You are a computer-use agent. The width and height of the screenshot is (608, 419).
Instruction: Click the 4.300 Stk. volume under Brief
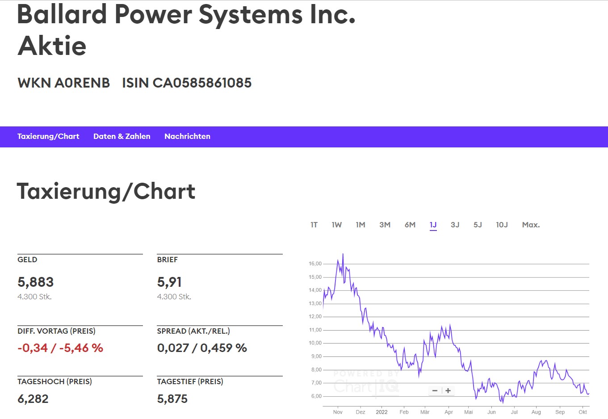tap(174, 297)
